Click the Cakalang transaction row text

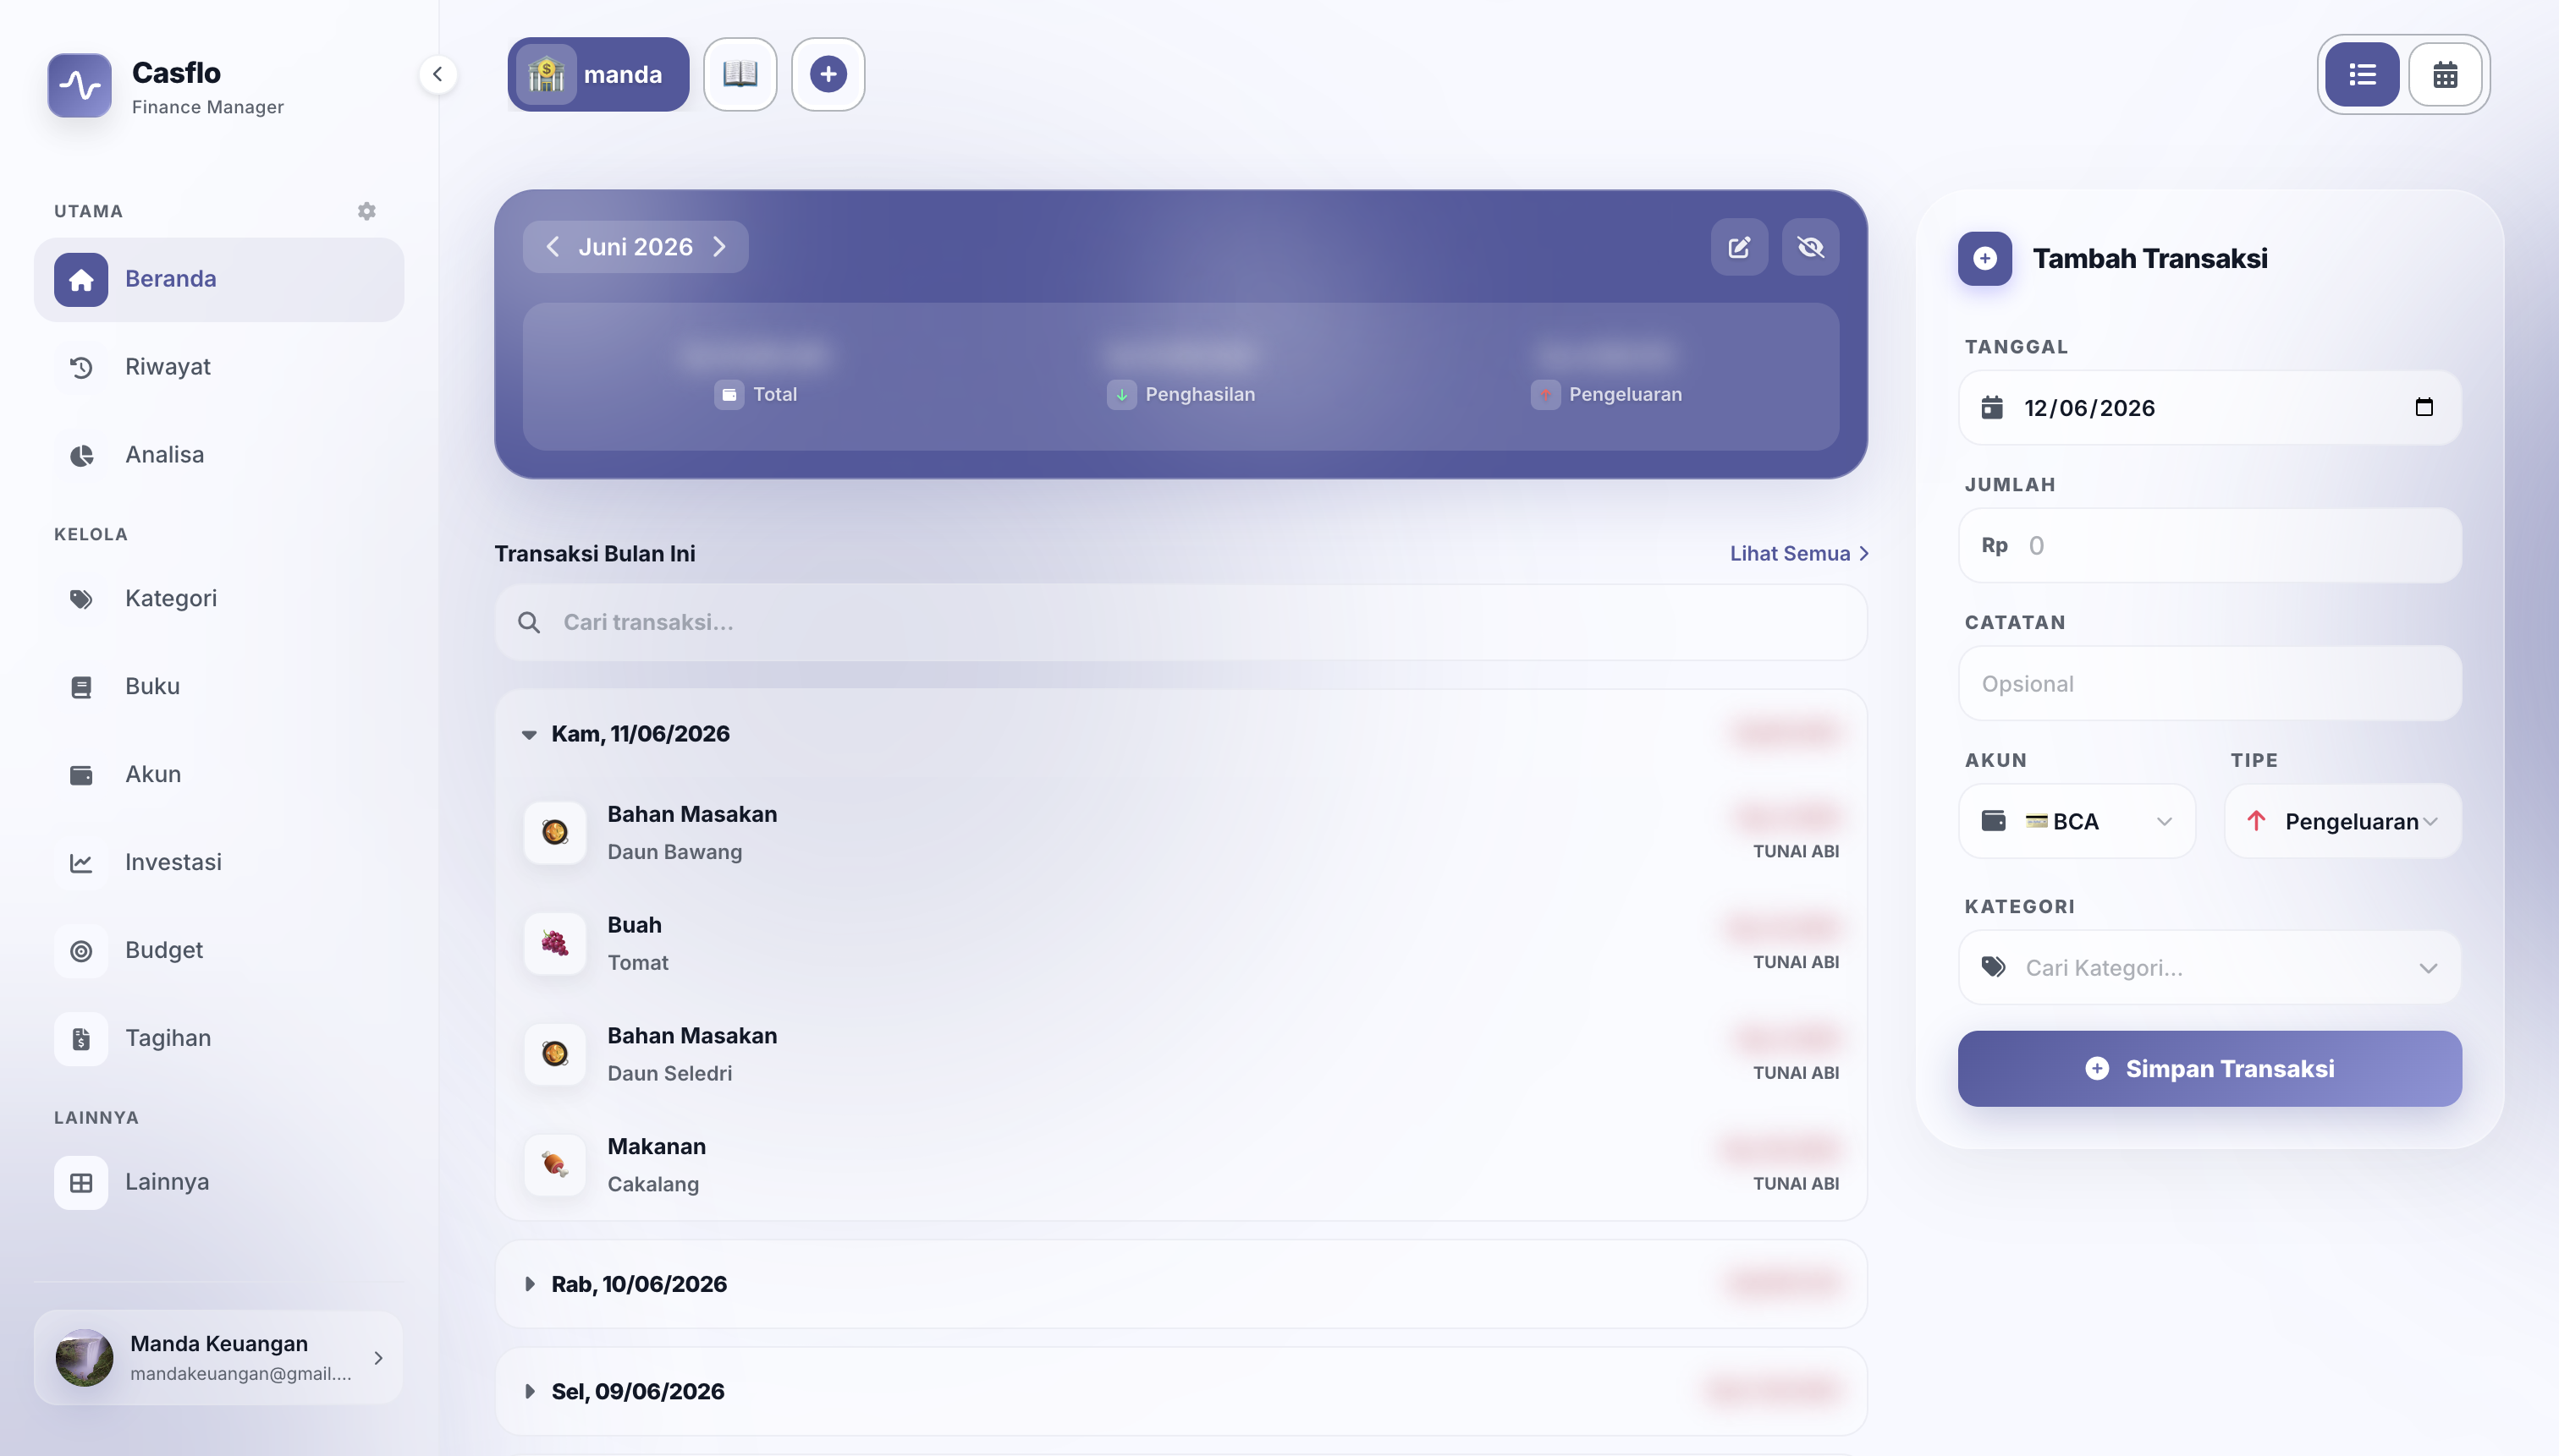tap(652, 1185)
